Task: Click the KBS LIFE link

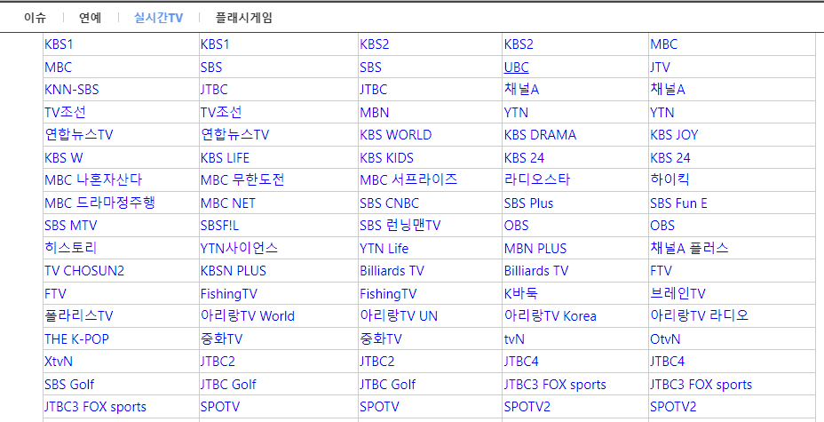Action: (225, 157)
